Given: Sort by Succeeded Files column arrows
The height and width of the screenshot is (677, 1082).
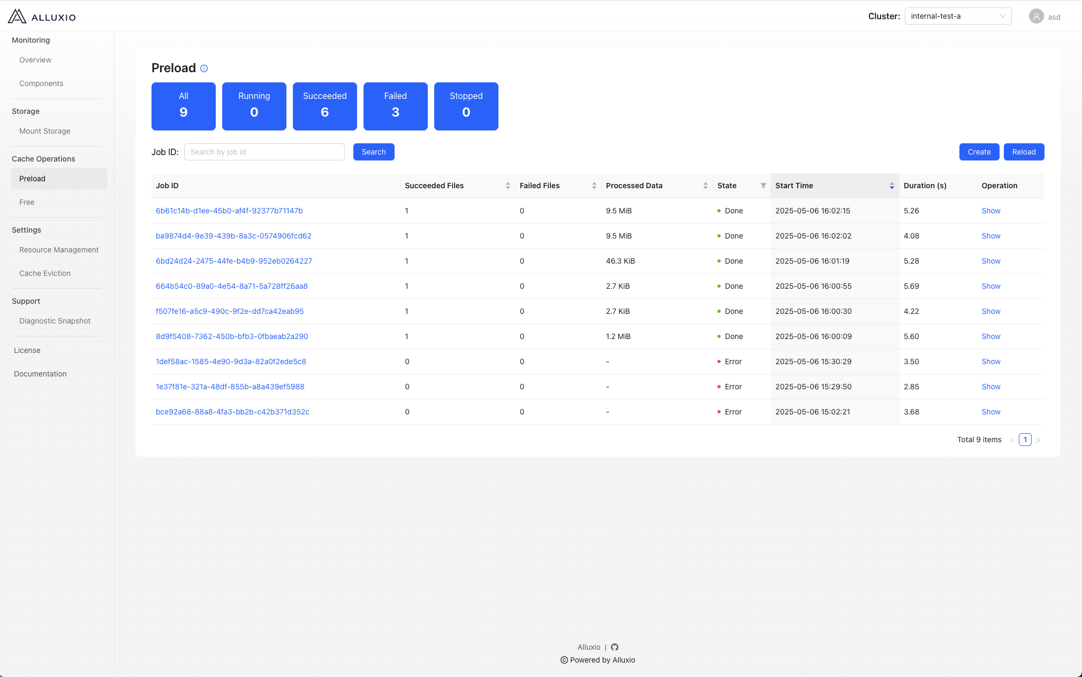Looking at the screenshot, I should (x=508, y=186).
